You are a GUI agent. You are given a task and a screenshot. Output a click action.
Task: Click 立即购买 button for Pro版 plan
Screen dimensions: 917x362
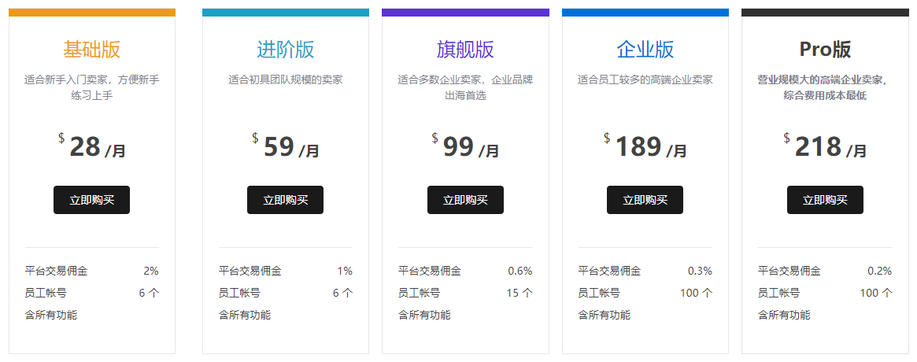tap(825, 200)
